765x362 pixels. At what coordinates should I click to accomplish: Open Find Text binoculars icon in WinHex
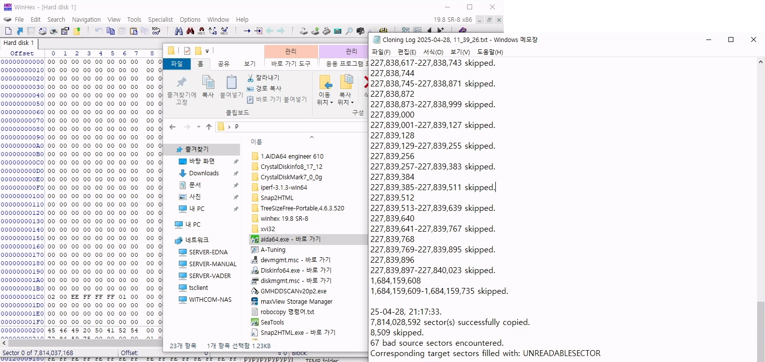click(x=179, y=31)
